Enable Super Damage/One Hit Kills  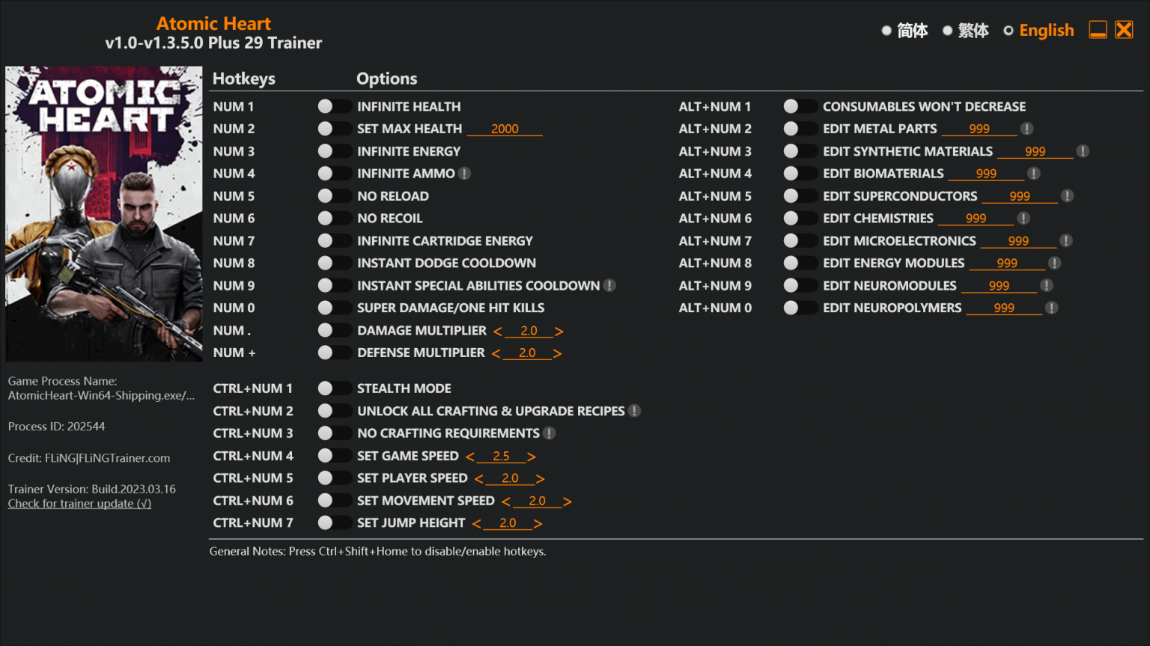tap(334, 308)
